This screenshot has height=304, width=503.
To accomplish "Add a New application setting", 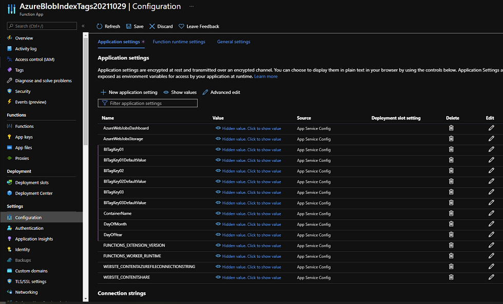I will click(129, 92).
